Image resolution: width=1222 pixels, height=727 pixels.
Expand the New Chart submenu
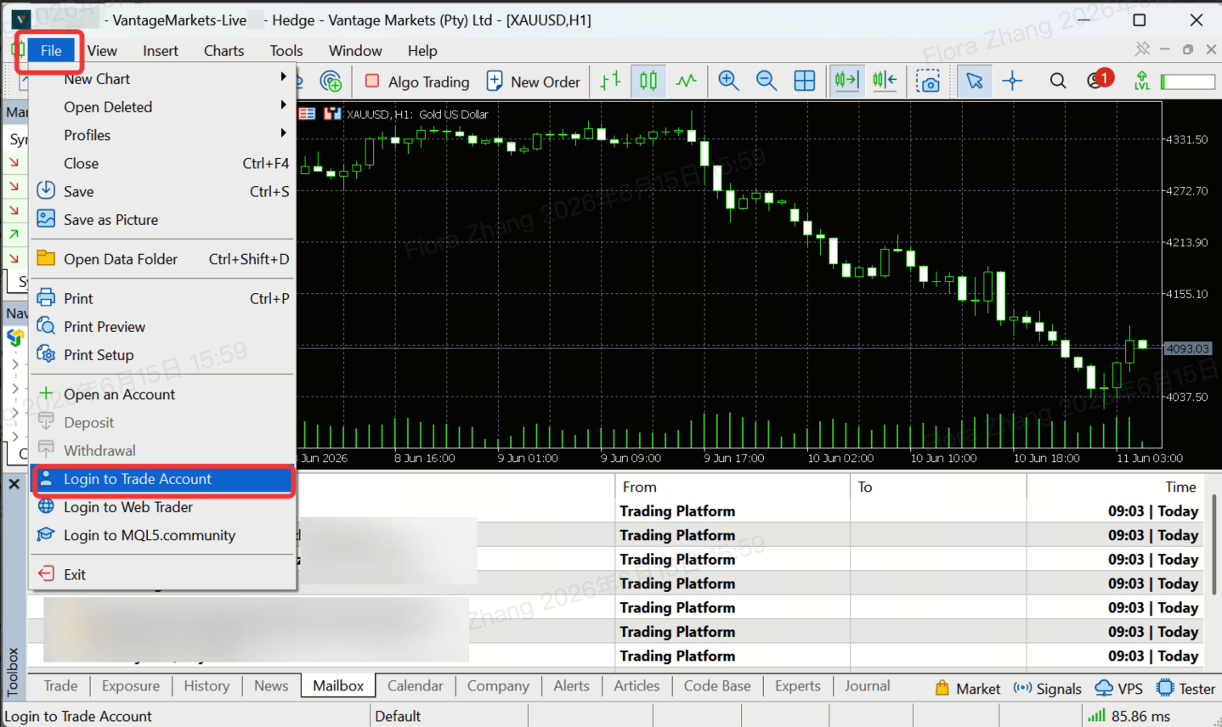[x=163, y=79]
